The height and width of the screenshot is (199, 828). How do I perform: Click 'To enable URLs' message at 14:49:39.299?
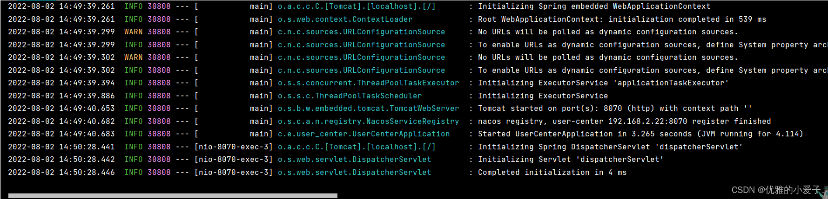point(653,45)
